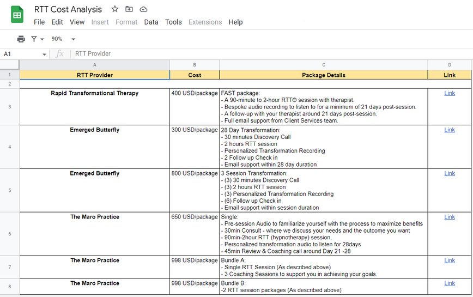Click the formula bar showing RTT Provider
The image size is (473, 297).
point(218,54)
